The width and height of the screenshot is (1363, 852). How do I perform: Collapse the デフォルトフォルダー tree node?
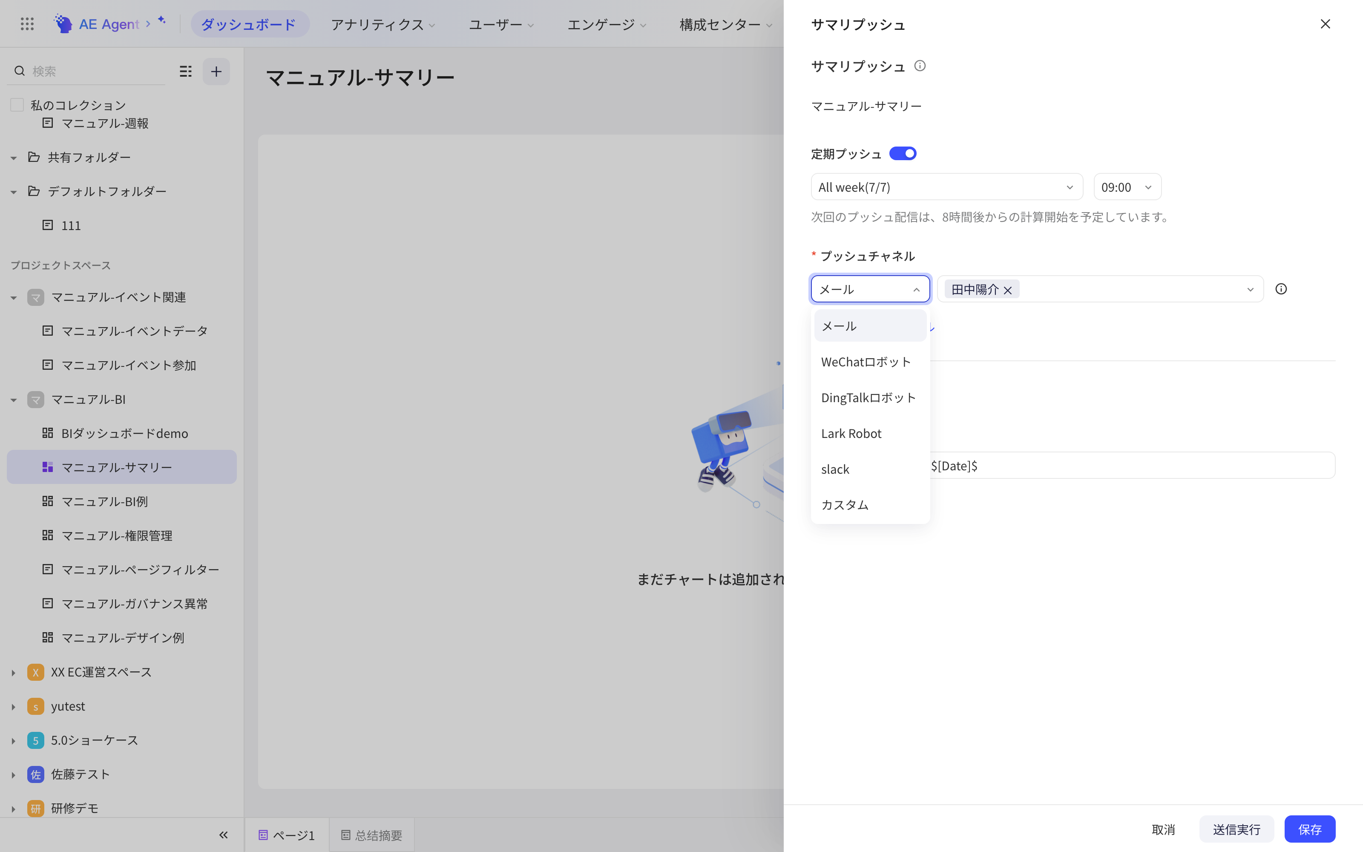click(14, 192)
